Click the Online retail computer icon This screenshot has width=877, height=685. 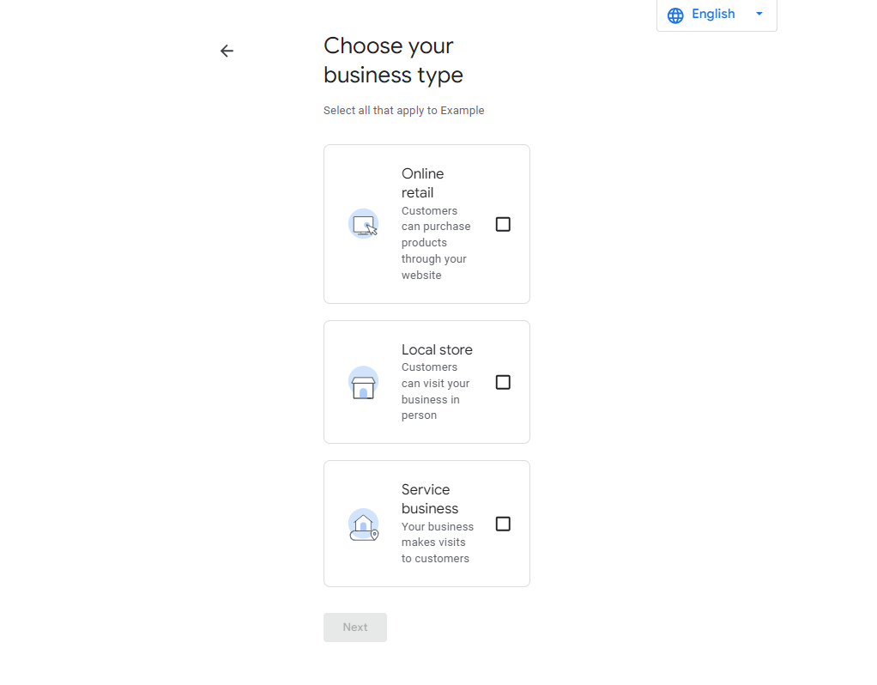coord(364,224)
